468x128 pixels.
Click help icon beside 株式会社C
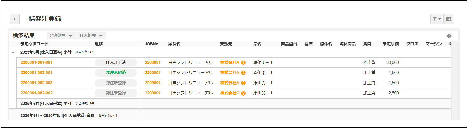coord(243,93)
